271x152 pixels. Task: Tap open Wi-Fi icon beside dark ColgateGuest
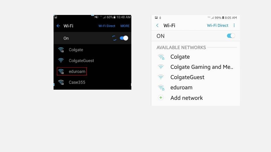pos(61,60)
